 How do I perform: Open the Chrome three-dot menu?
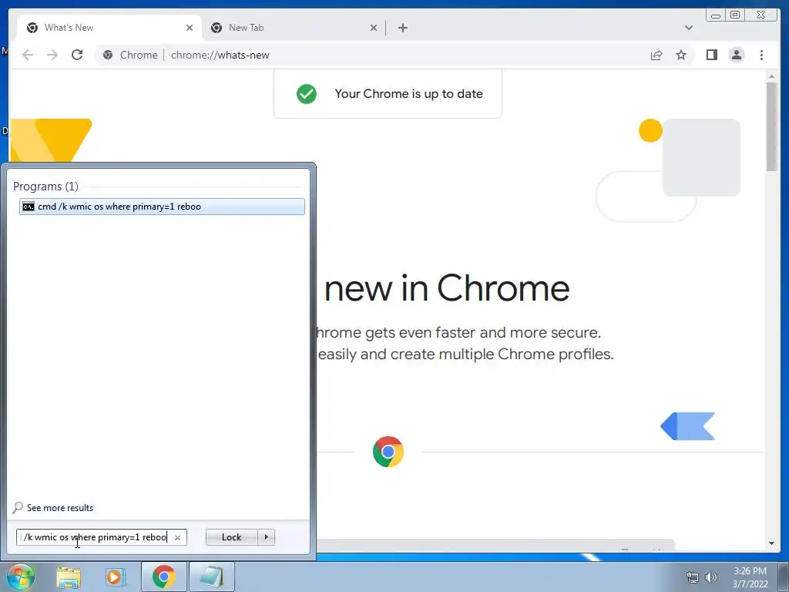coord(761,55)
